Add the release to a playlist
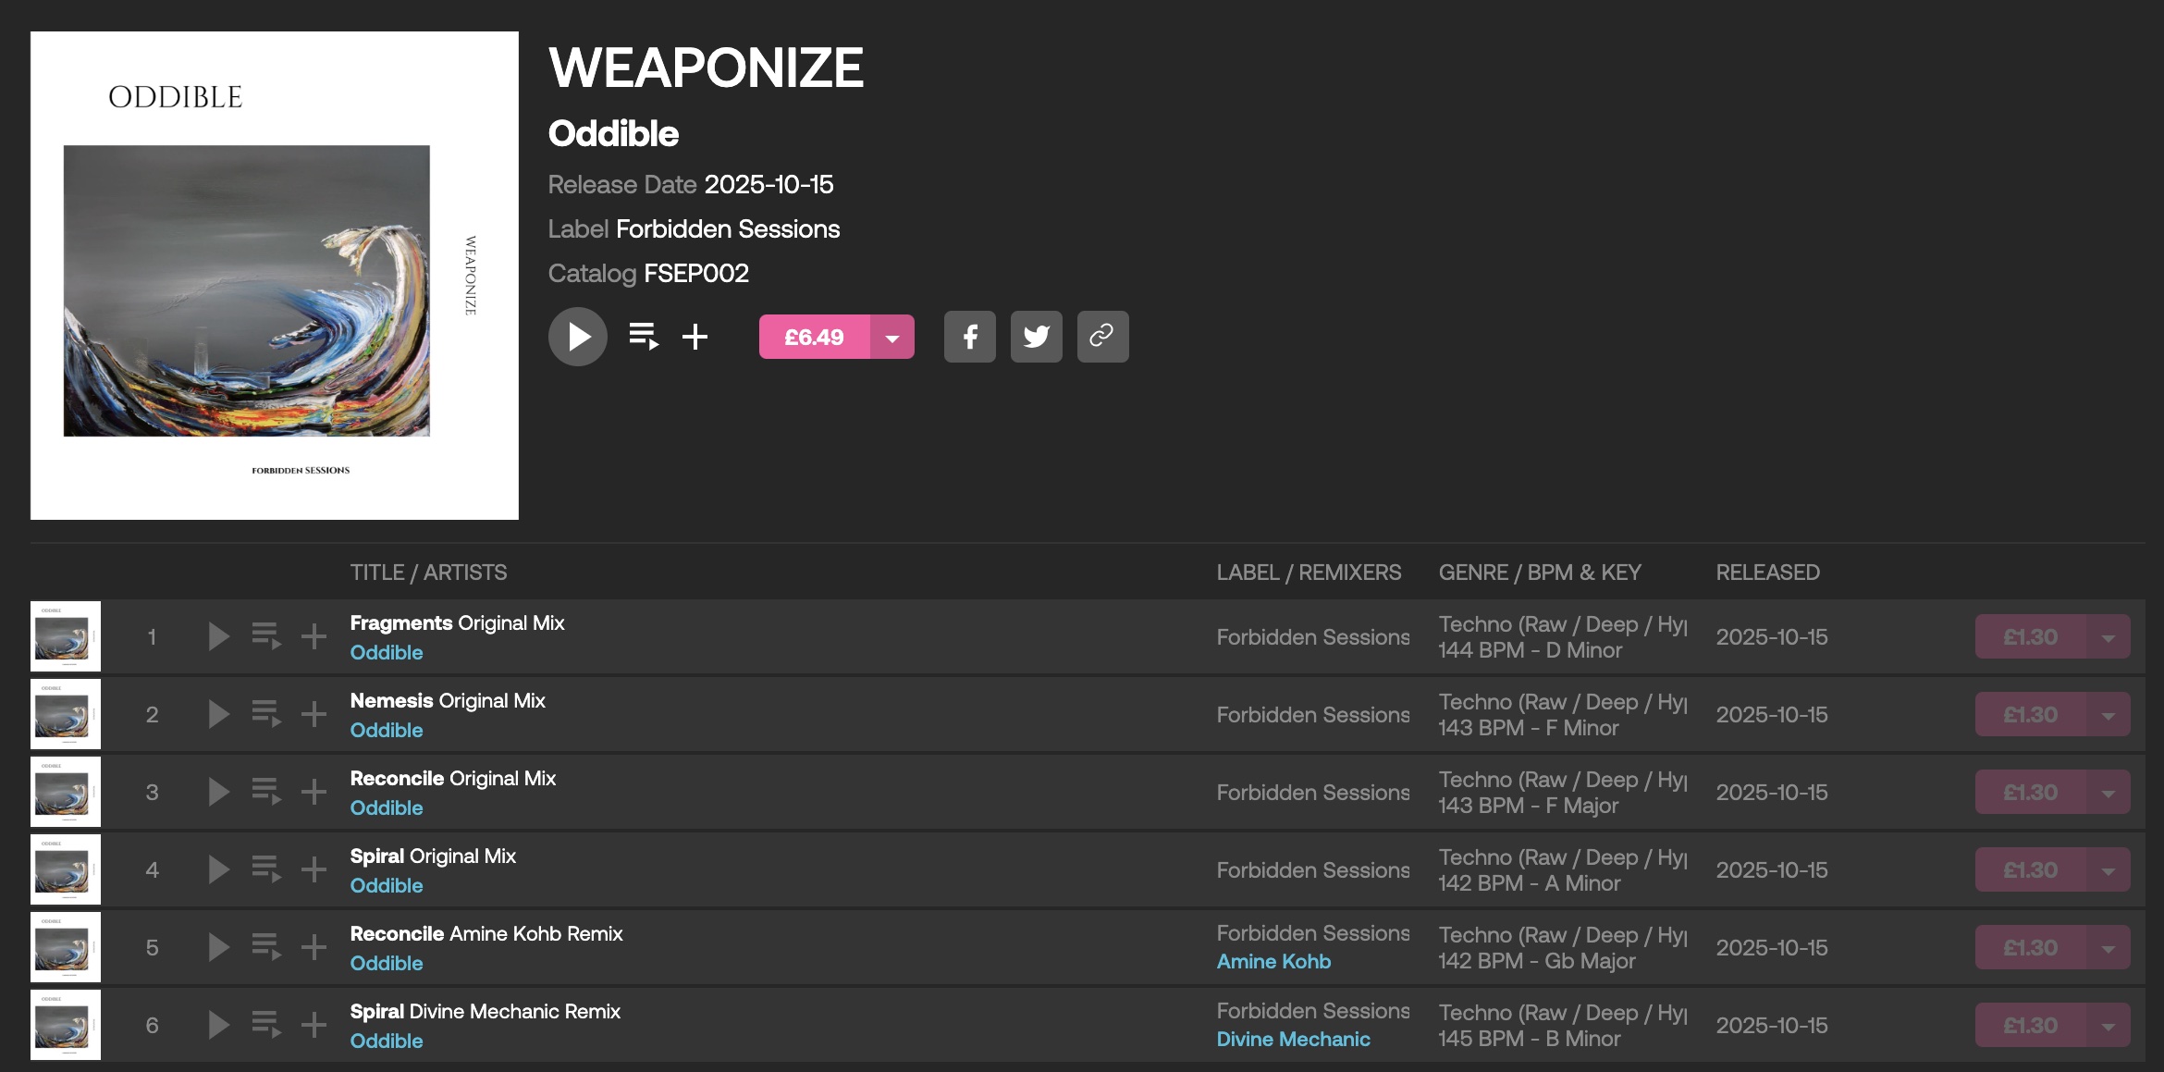 click(x=695, y=337)
